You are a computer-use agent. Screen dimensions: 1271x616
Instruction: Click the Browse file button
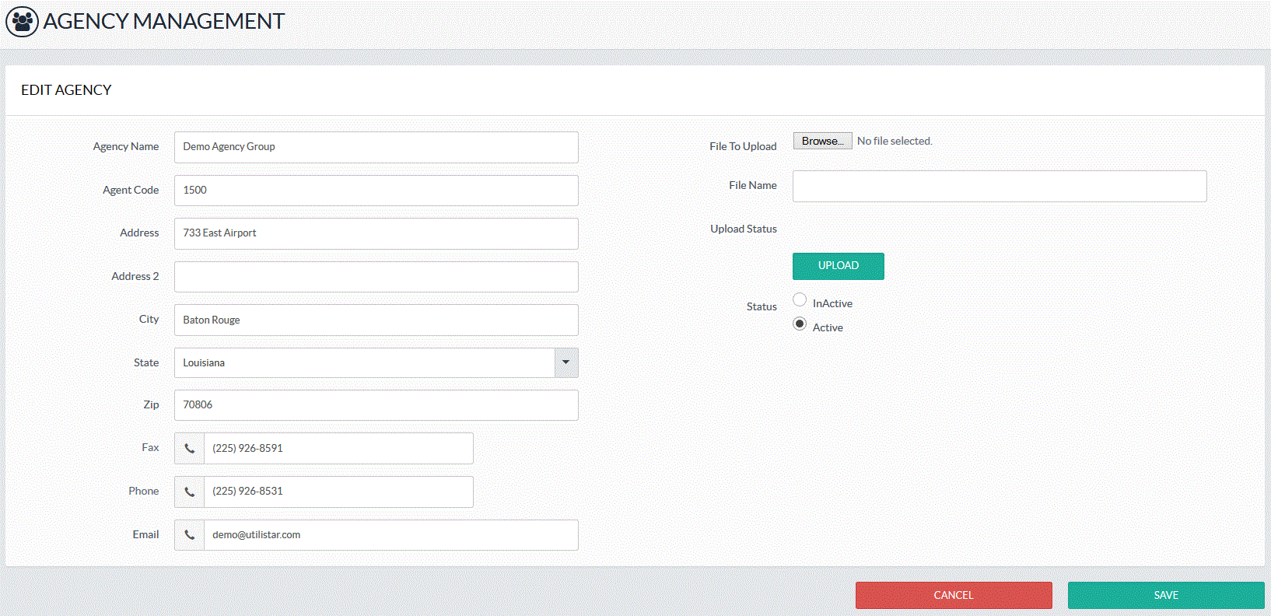click(823, 141)
